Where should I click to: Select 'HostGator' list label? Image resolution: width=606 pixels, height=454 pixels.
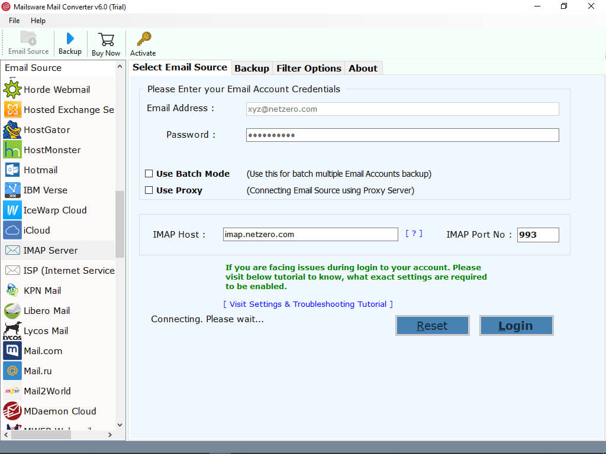click(x=47, y=129)
